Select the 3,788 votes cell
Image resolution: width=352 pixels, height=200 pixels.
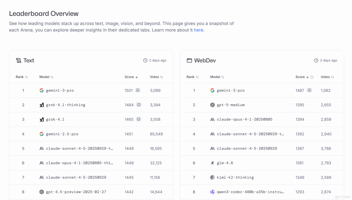[326, 148]
